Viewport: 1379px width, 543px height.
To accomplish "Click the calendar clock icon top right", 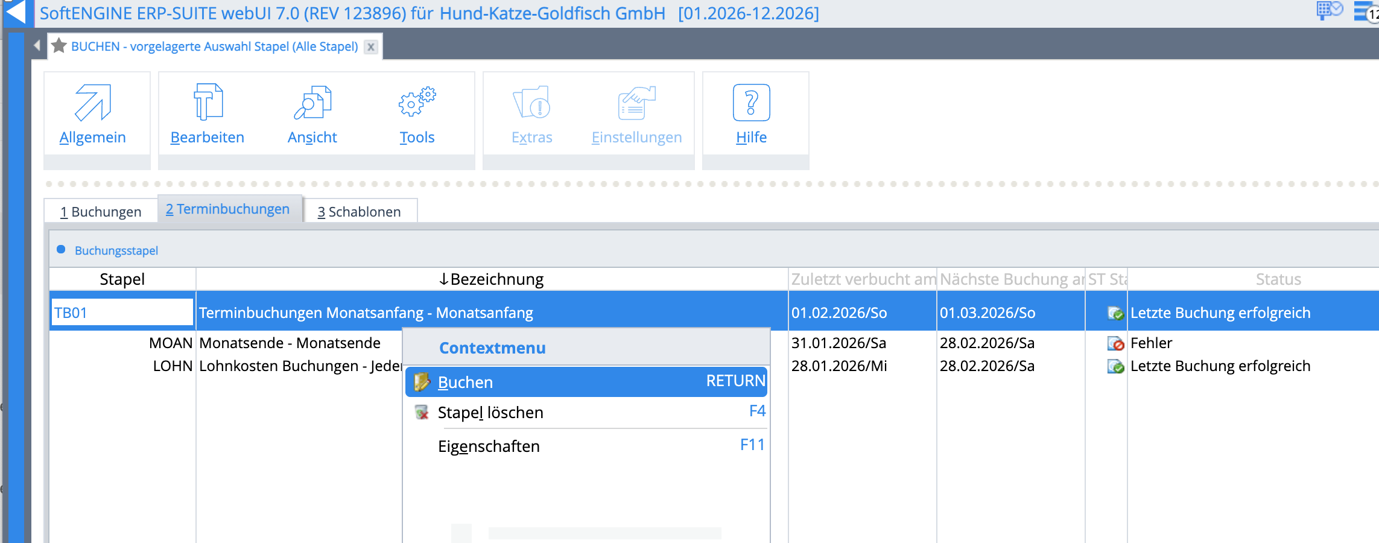I will [x=1329, y=10].
